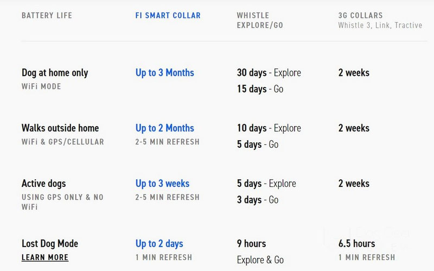Click the 'Walks outside home' row label
This screenshot has width=434, height=271.
pos(60,128)
